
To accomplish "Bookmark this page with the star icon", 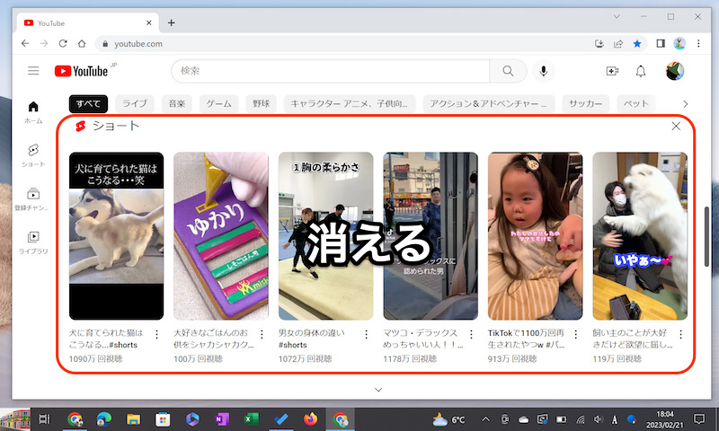I will 637,43.
